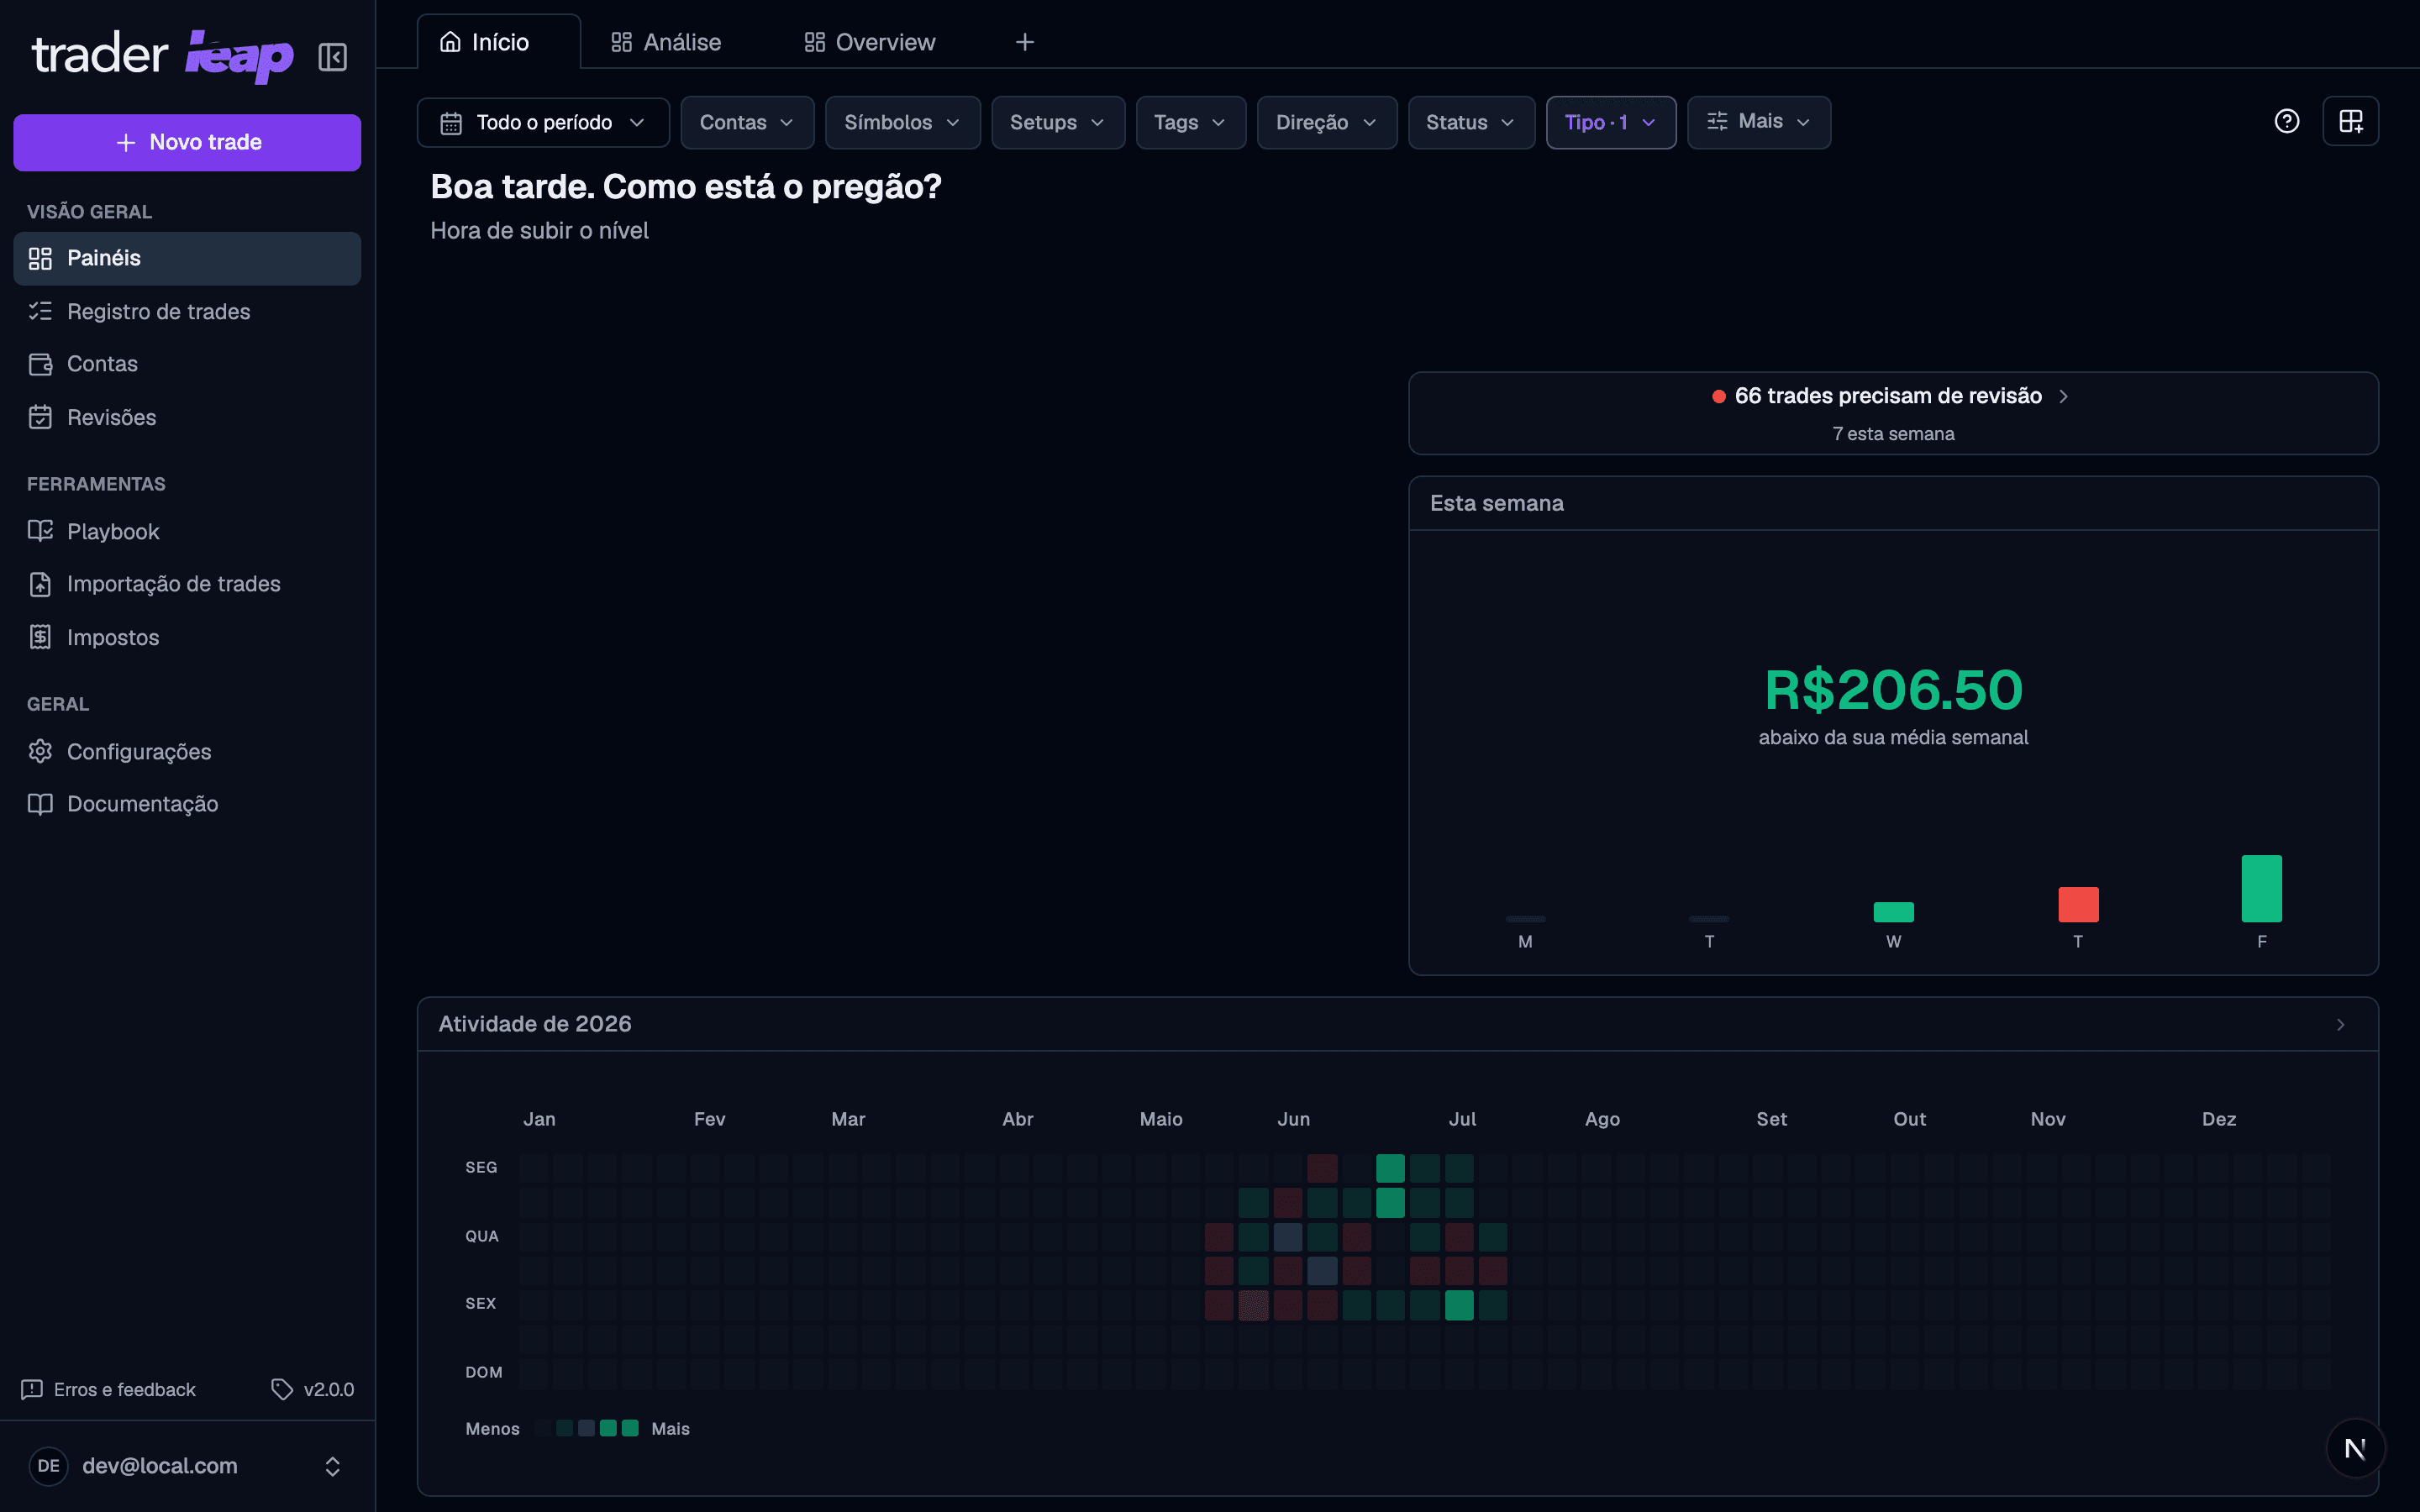Click the '7 esta semana' text

1893,434
